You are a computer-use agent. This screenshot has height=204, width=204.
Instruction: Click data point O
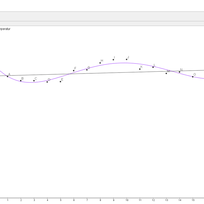(193, 77)
